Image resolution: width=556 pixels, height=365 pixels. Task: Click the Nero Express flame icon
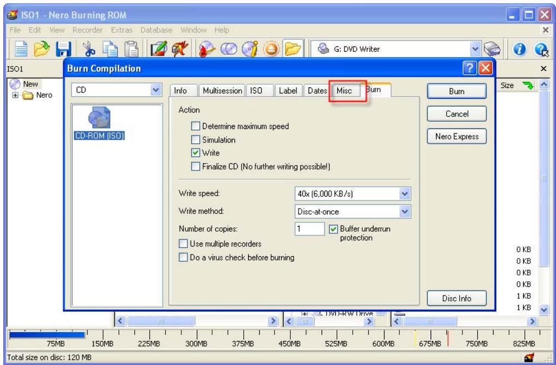click(179, 49)
